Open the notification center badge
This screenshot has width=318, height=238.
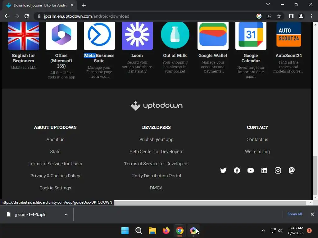[x=309, y=231]
